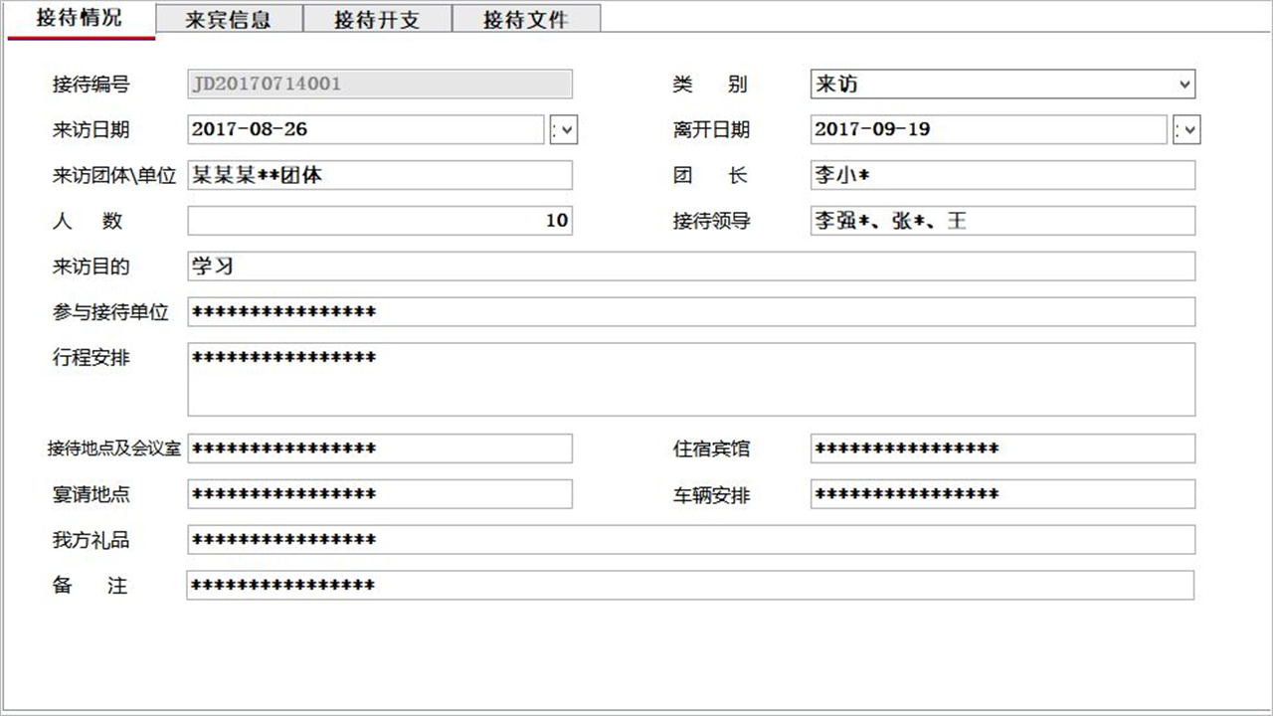Select the 我方礼品 input field

690,539
